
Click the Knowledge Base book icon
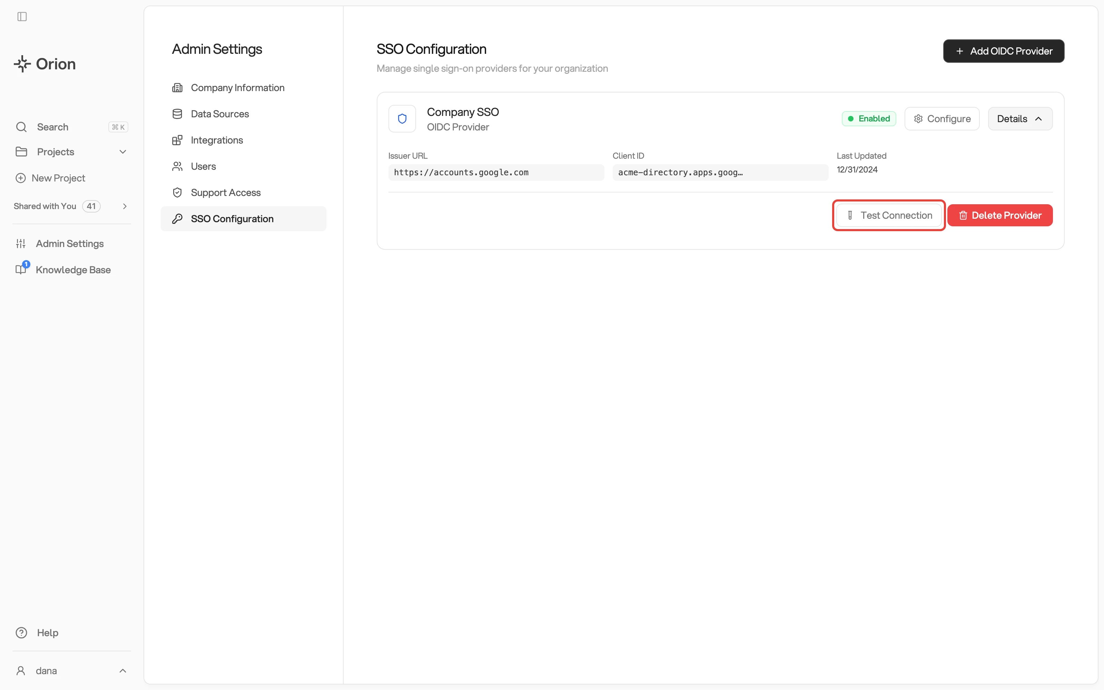[21, 270]
